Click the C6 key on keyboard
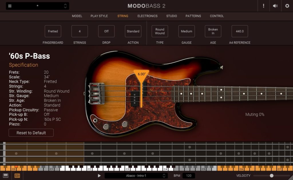Viewport: 293px width, 180px height. [241, 169]
